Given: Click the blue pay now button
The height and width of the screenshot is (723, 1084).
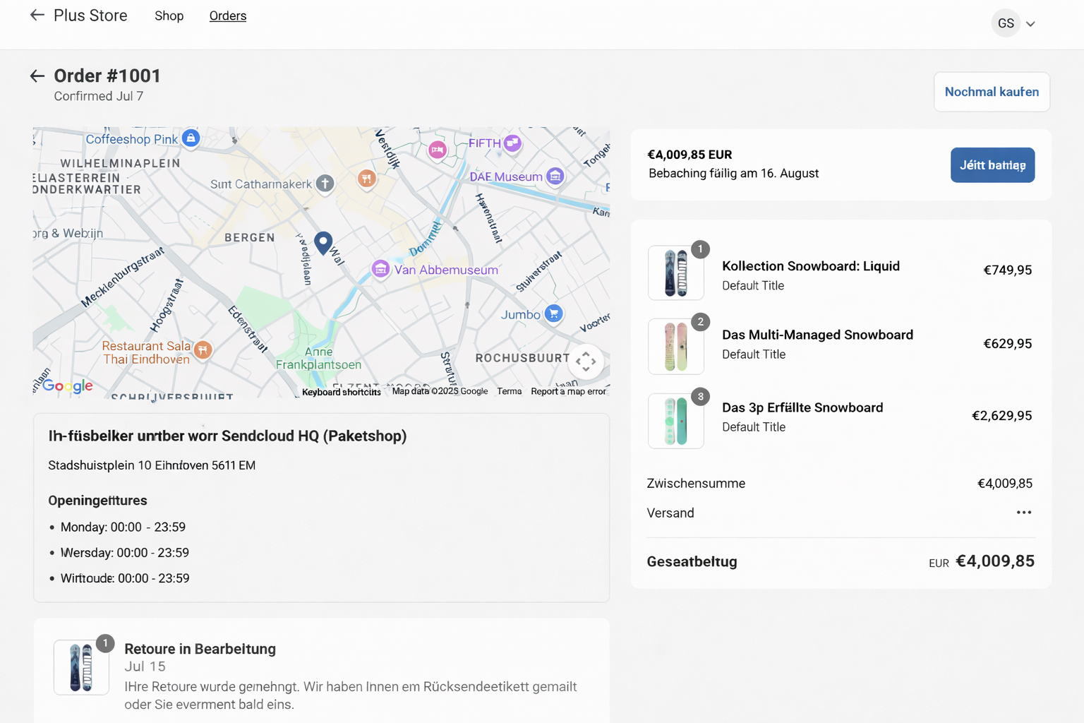Looking at the screenshot, I should point(992,165).
